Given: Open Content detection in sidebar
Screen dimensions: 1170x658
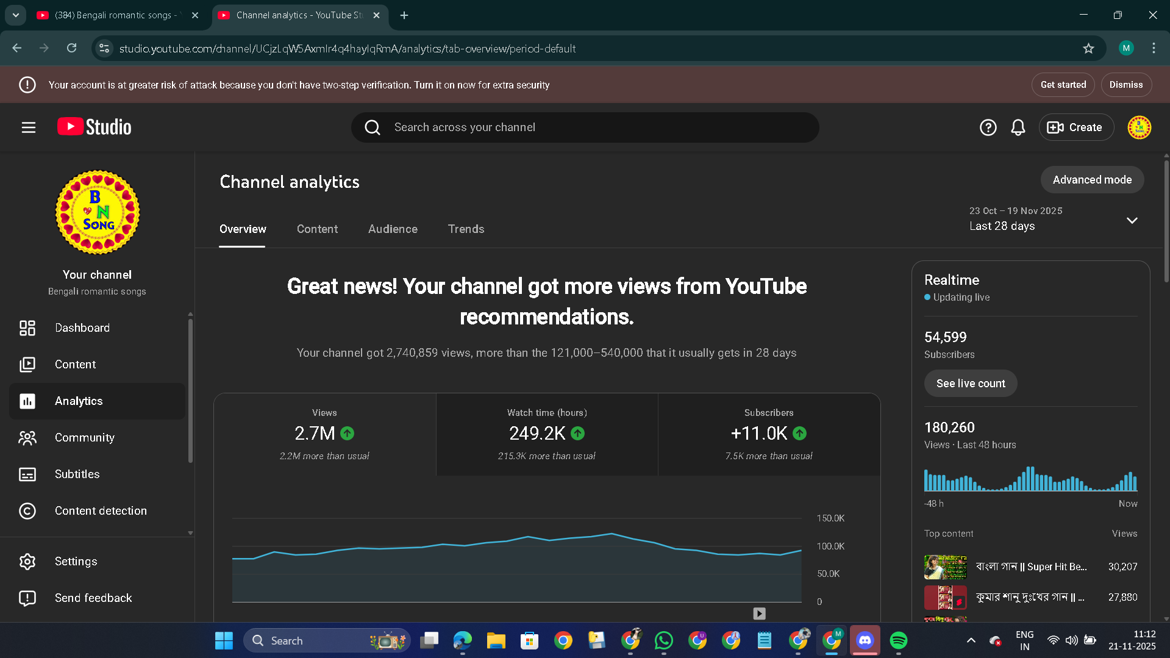Looking at the screenshot, I should coord(101,511).
